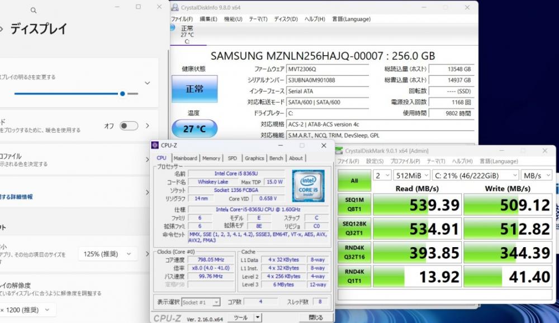Open 設定(S) menu in CrystalDiskMark
Screen dimensions: 559x323
coord(375,162)
